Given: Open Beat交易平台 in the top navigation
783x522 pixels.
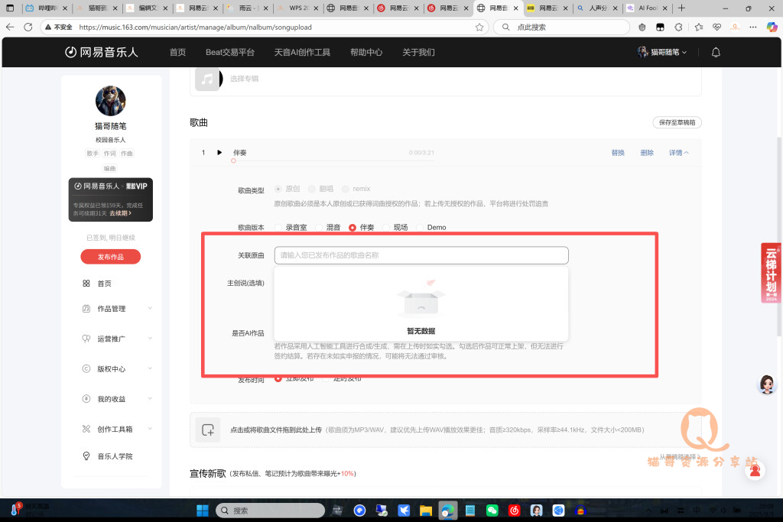Looking at the screenshot, I should click(230, 52).
